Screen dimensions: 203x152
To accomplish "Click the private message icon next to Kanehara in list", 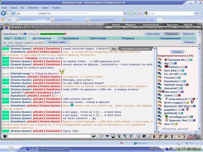I will coord(160,81).
